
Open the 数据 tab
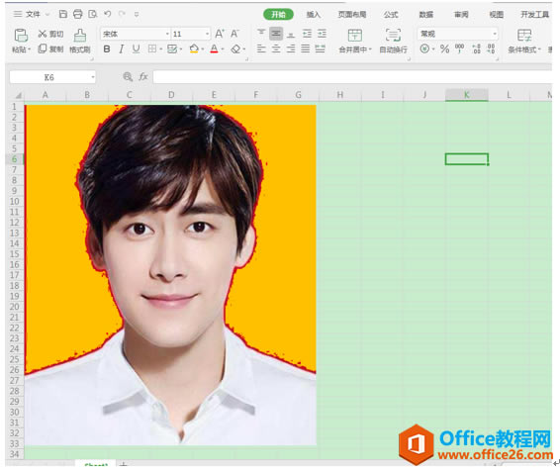coord(425,14)
